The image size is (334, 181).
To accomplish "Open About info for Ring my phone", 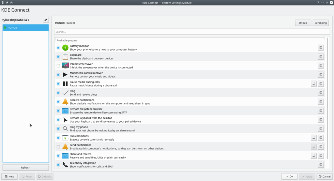I will (x=321, y=128).
